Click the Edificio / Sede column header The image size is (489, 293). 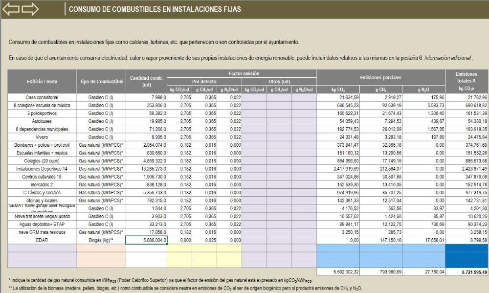pos(42,81)
